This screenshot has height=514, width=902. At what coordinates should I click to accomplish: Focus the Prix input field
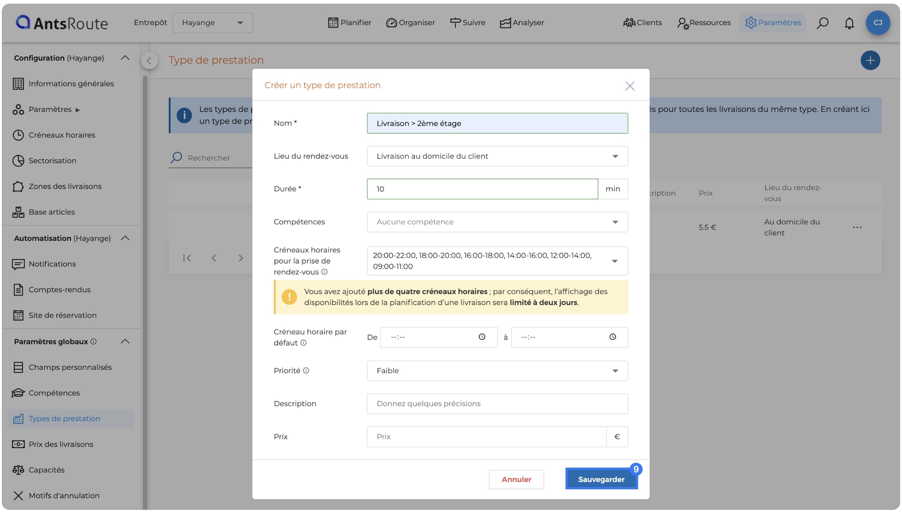pyautogui.click(x=487, y=437)
